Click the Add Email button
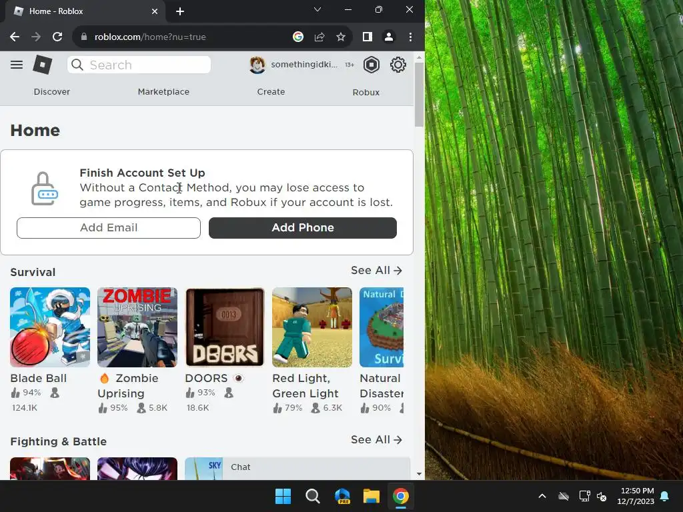Screen dimensions: 683x512 (x=109, y=228)
